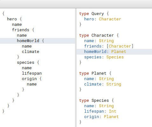Click the type Character definition header
Image resolution: width=152 pixels, height=127 pixels.
99,35
